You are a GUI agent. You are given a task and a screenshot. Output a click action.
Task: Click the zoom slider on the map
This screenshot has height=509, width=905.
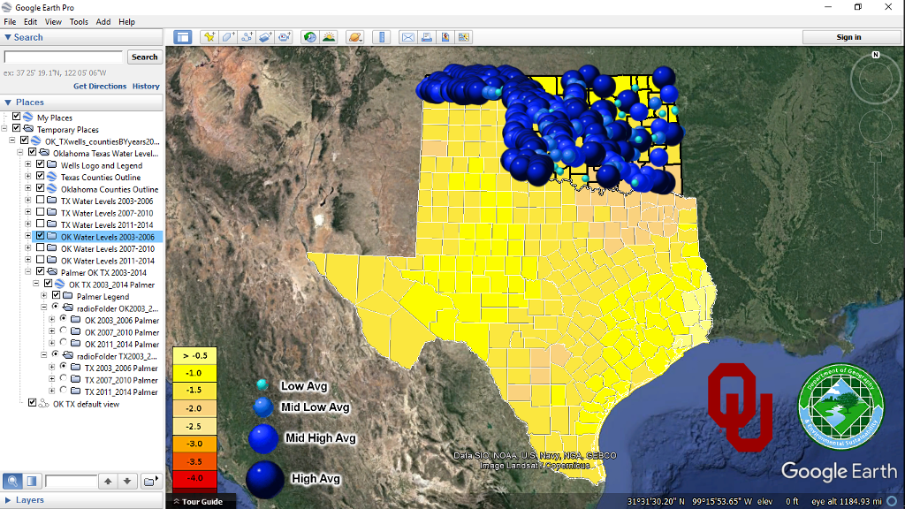click(876, 196)
